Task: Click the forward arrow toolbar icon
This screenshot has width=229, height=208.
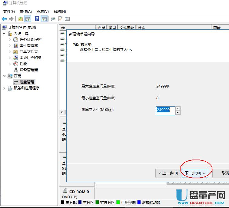Action: click(11, 19)
